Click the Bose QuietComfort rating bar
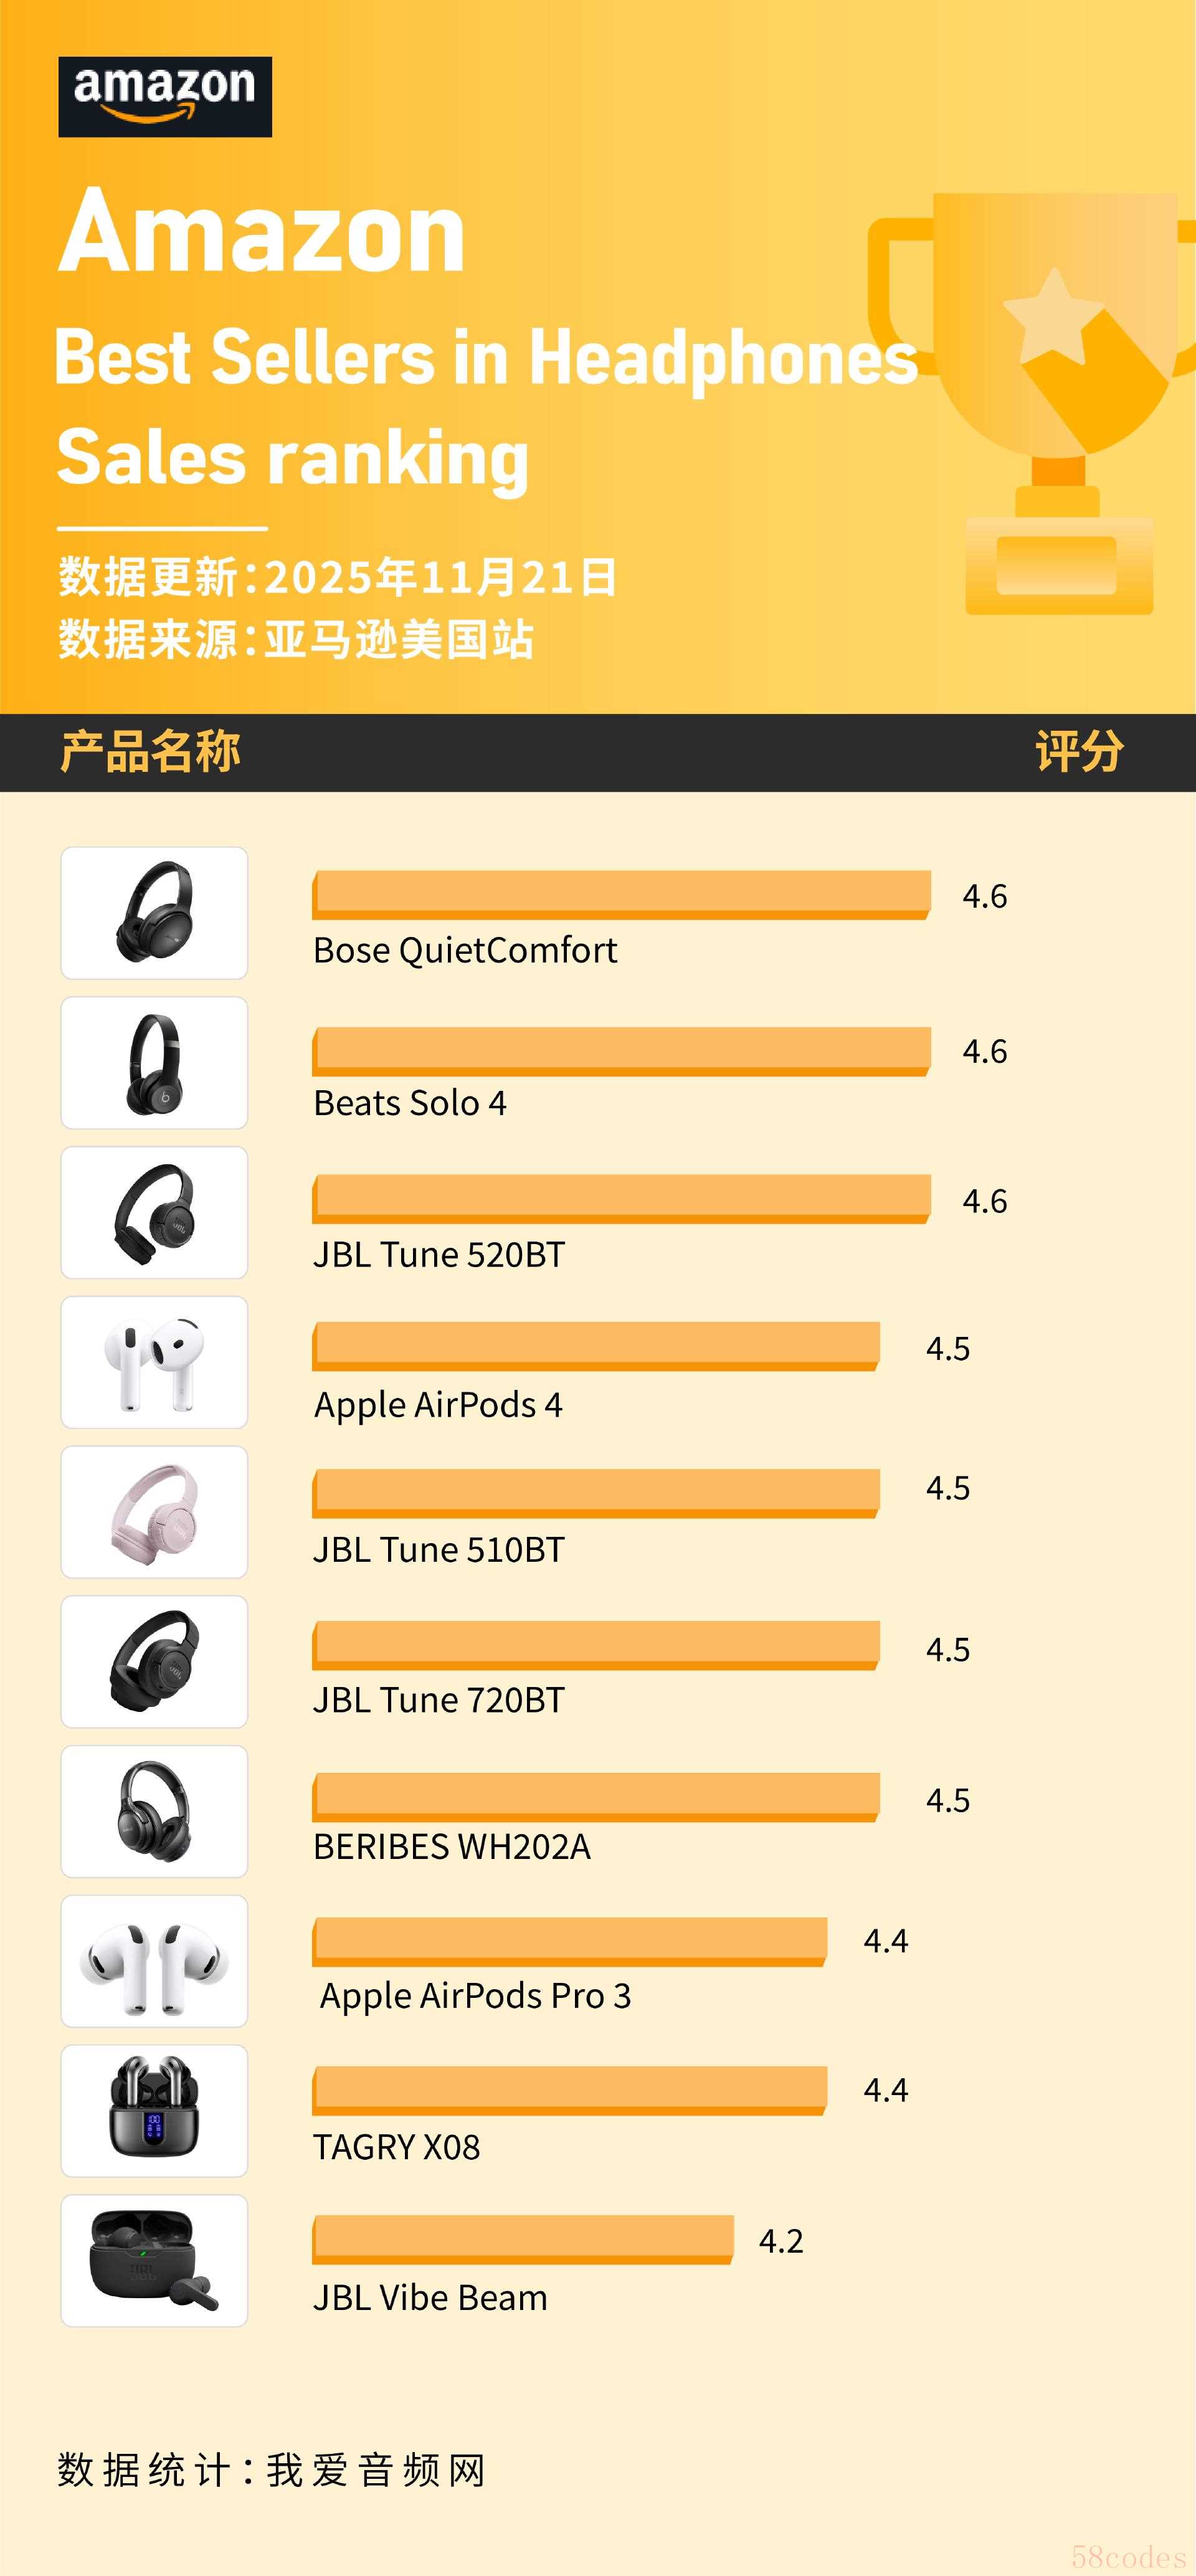 coord(620,894)
